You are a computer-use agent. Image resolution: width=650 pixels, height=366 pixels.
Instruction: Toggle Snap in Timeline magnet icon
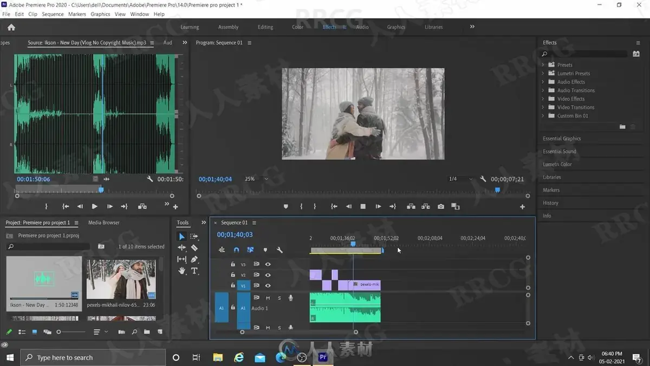click(x=236, y=250)
